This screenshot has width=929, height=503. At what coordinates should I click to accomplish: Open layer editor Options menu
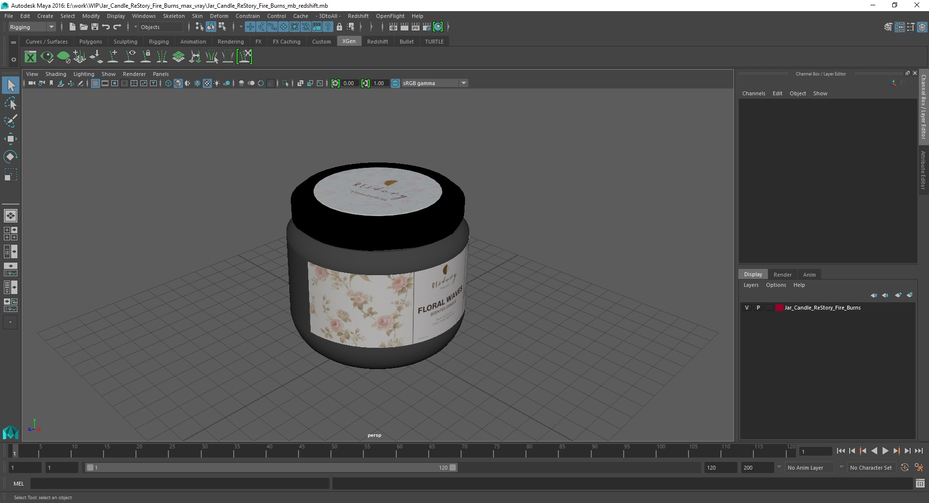pos(776,285)
